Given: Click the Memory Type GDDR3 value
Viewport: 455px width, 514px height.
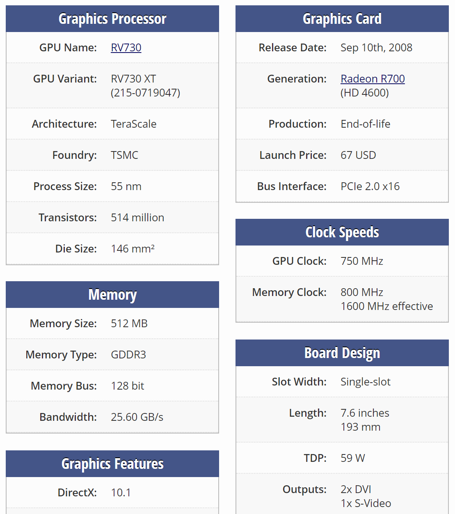Looking at the screenshot, I should point(128,355).
